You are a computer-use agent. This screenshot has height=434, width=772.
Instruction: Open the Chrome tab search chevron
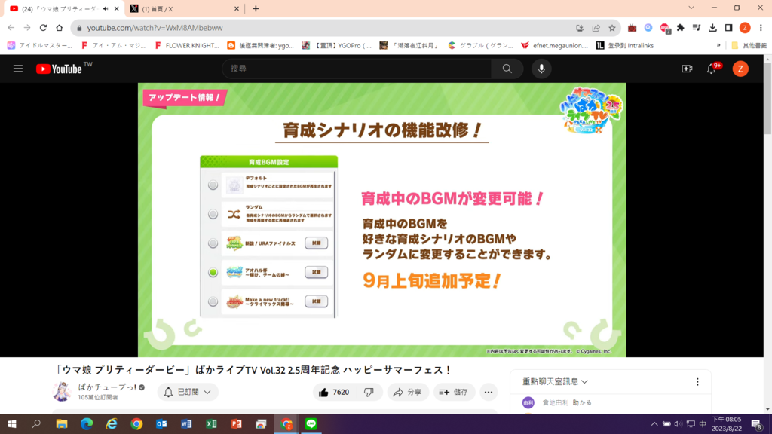click(691, 8)
